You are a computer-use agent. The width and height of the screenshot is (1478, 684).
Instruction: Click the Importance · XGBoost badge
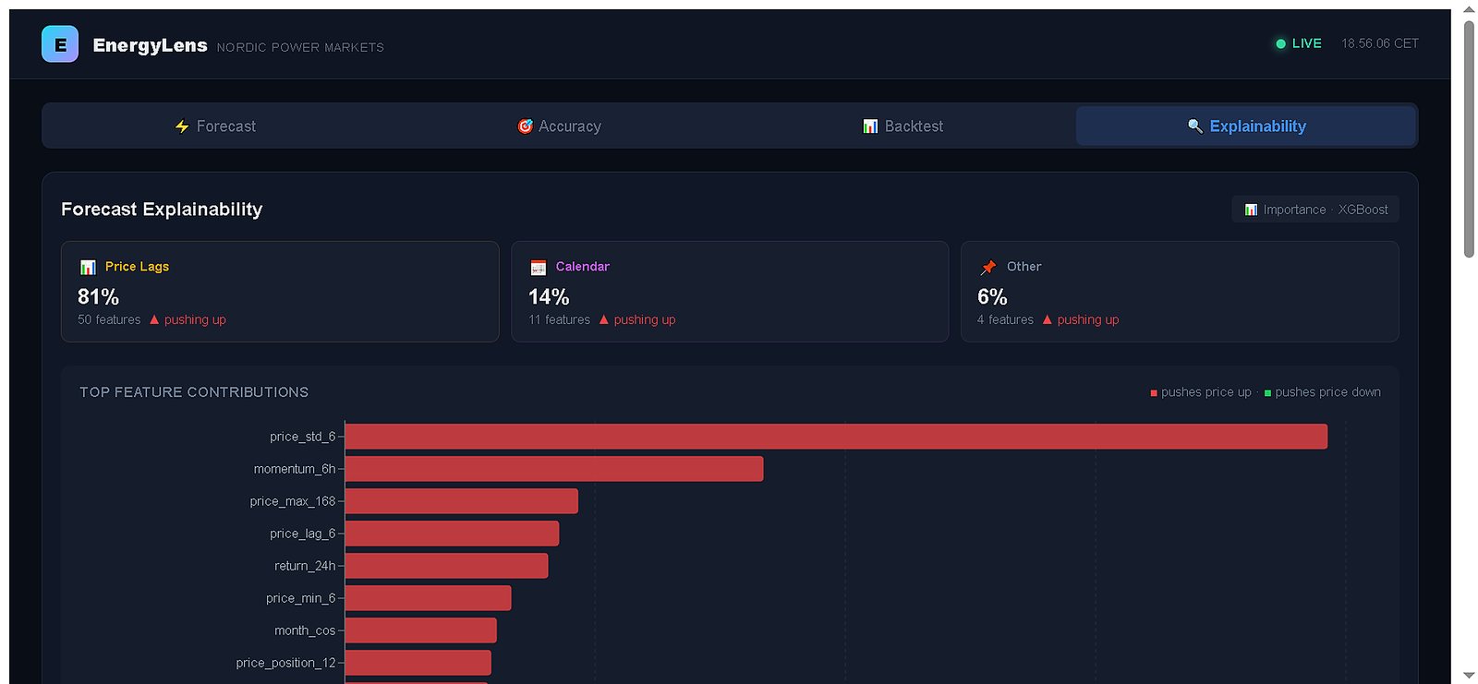pos(1315,210)
